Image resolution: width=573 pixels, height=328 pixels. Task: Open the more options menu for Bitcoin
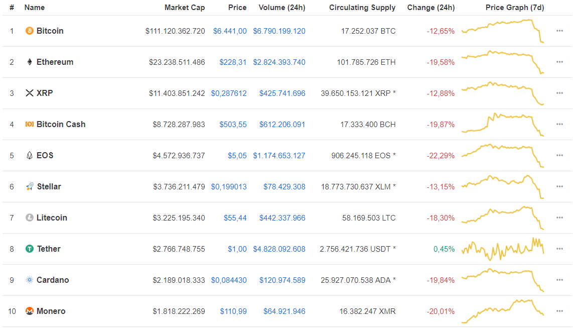pos(559,31)
